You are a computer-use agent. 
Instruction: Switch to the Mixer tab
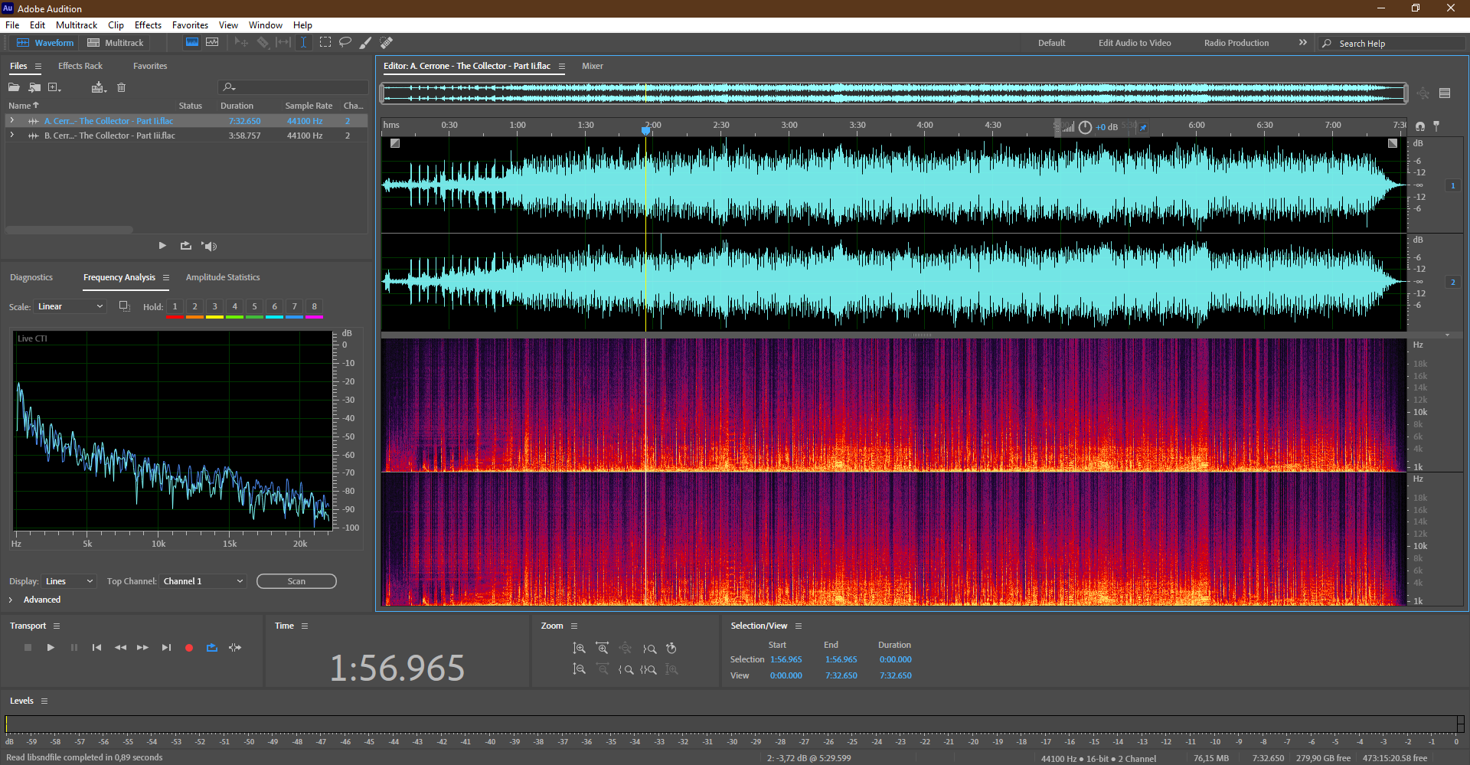[592, 66]
